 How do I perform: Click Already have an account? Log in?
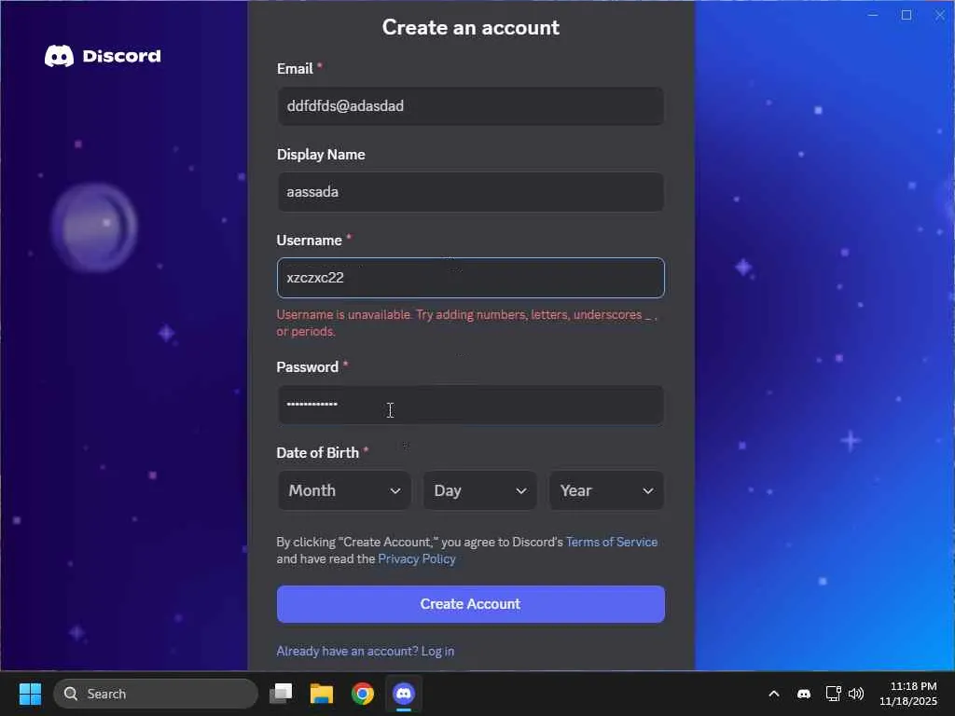coord(366,651)
